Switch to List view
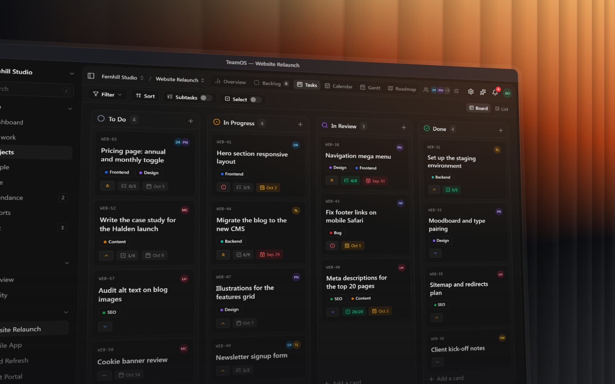The image size is (615, 384). tap(502, 109)
